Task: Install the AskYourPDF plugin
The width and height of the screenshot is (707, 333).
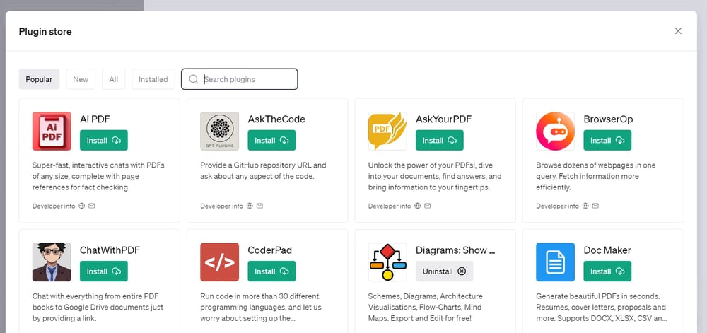Action: [x=440, y=140]
